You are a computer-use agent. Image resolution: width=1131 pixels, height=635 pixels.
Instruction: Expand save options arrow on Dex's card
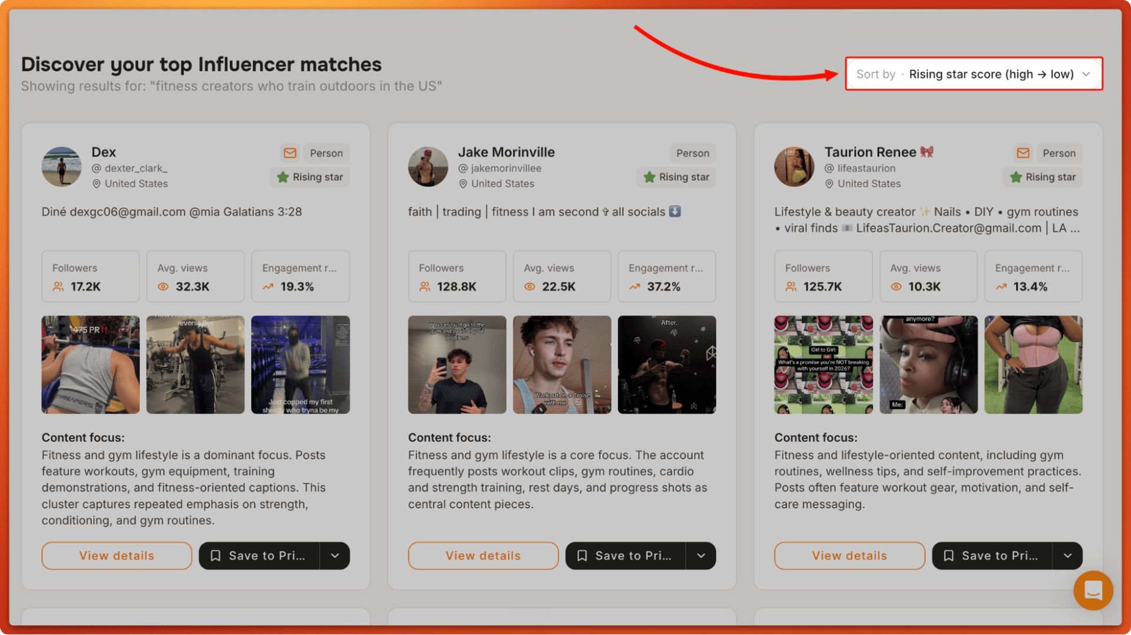(x=335, y=555)
